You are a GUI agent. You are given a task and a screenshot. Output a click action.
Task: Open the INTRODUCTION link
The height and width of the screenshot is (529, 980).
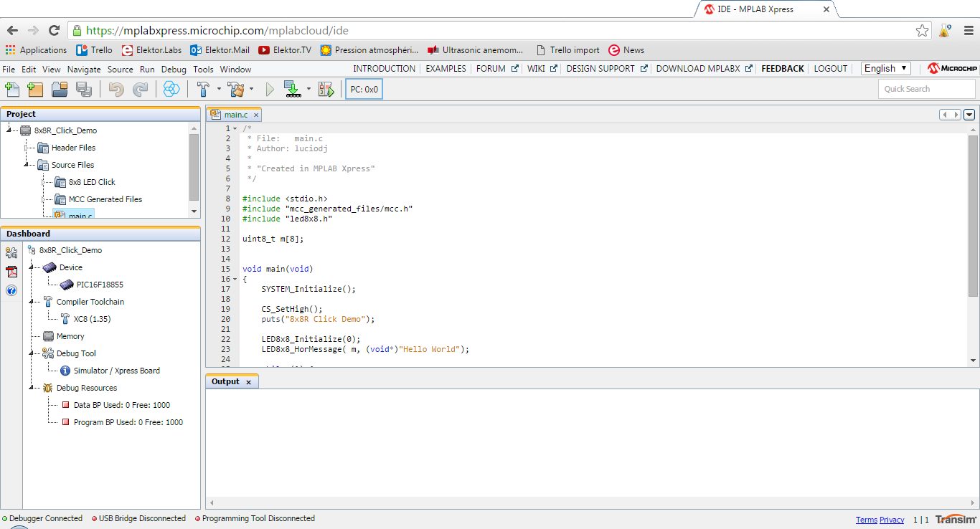[x=385, y=69]
